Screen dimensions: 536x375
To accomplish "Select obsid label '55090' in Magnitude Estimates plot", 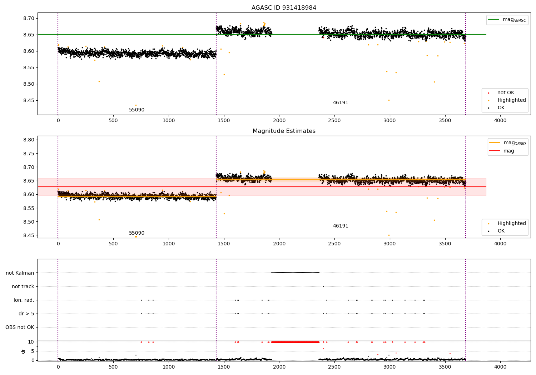I will point(137,233).
